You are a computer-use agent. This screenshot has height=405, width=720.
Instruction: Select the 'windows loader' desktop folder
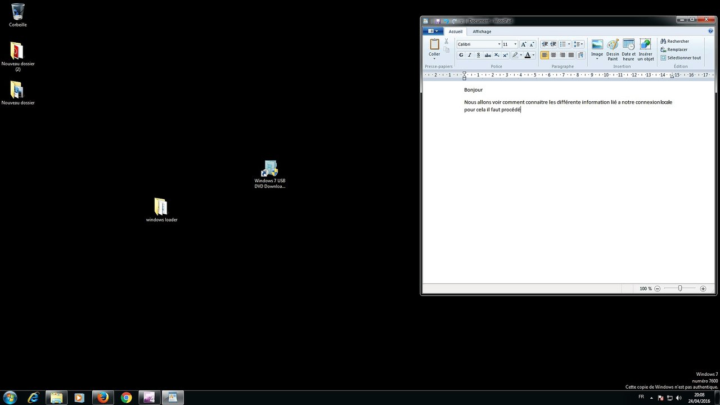161,210
